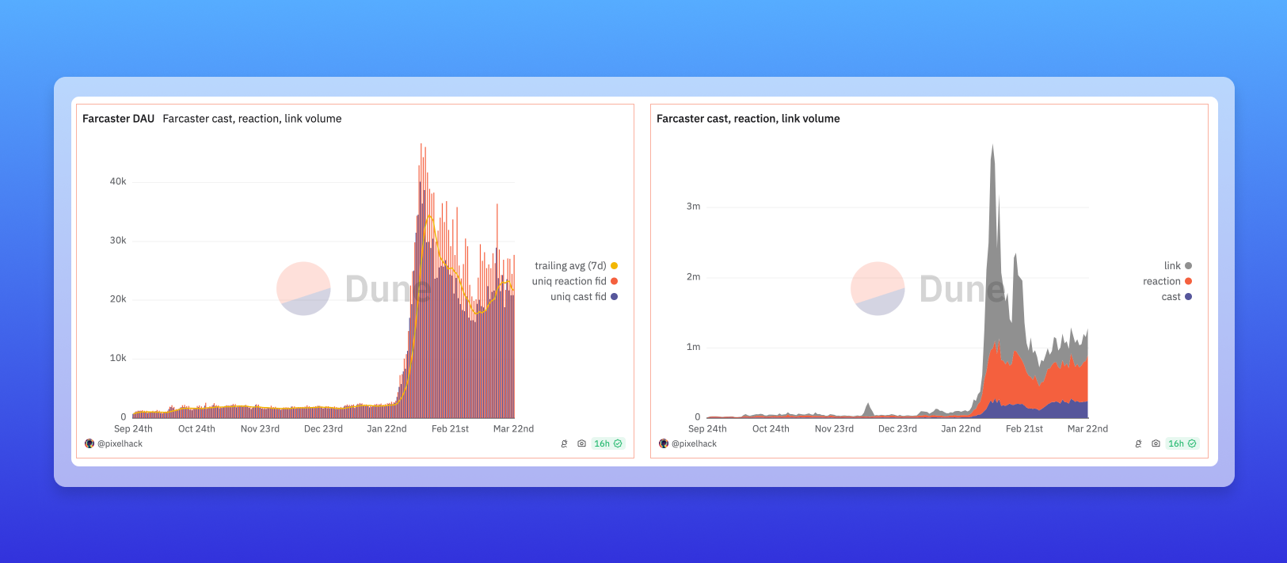Toggle the trailing avg (7d) legend series
The width and height of the screenshot is (1287, 563).
576,266
